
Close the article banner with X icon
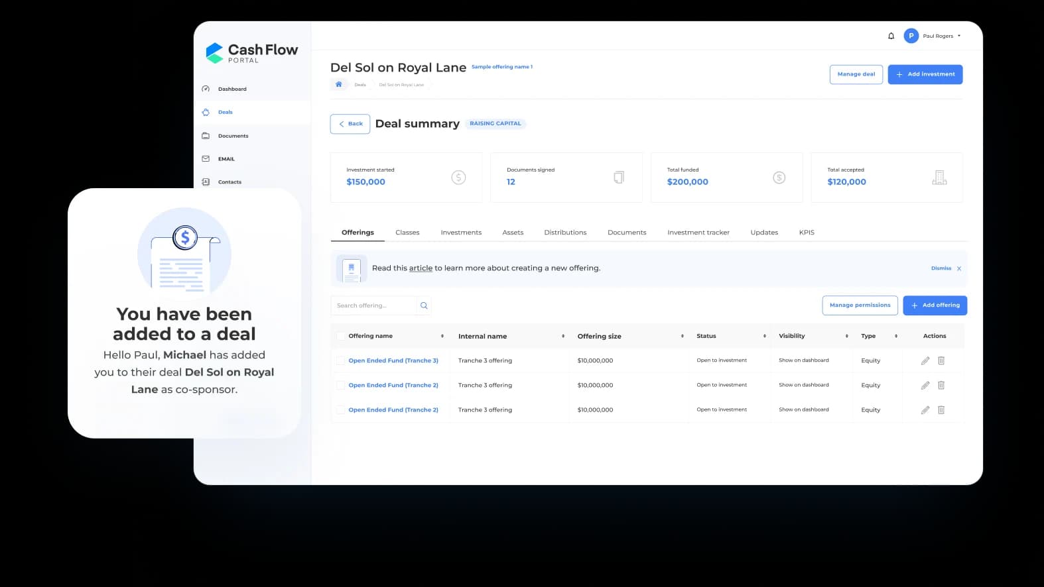coord(959,268)
